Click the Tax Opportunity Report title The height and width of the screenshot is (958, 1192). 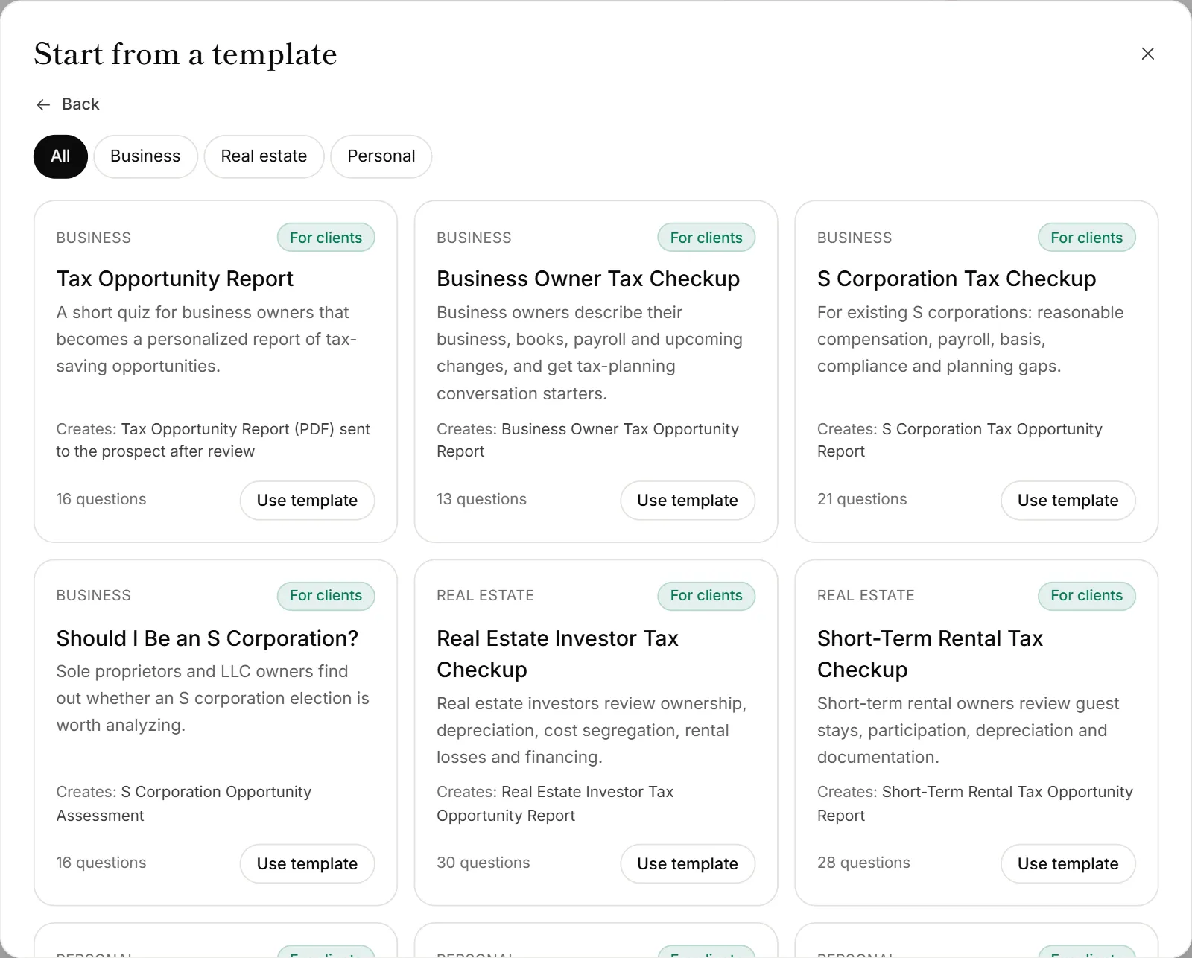(x=175, y=279)
